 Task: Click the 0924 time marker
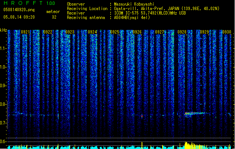[92, 32]
